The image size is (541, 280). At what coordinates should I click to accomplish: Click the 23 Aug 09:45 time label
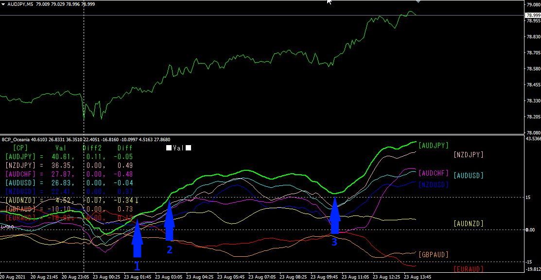tap(324, 277)
